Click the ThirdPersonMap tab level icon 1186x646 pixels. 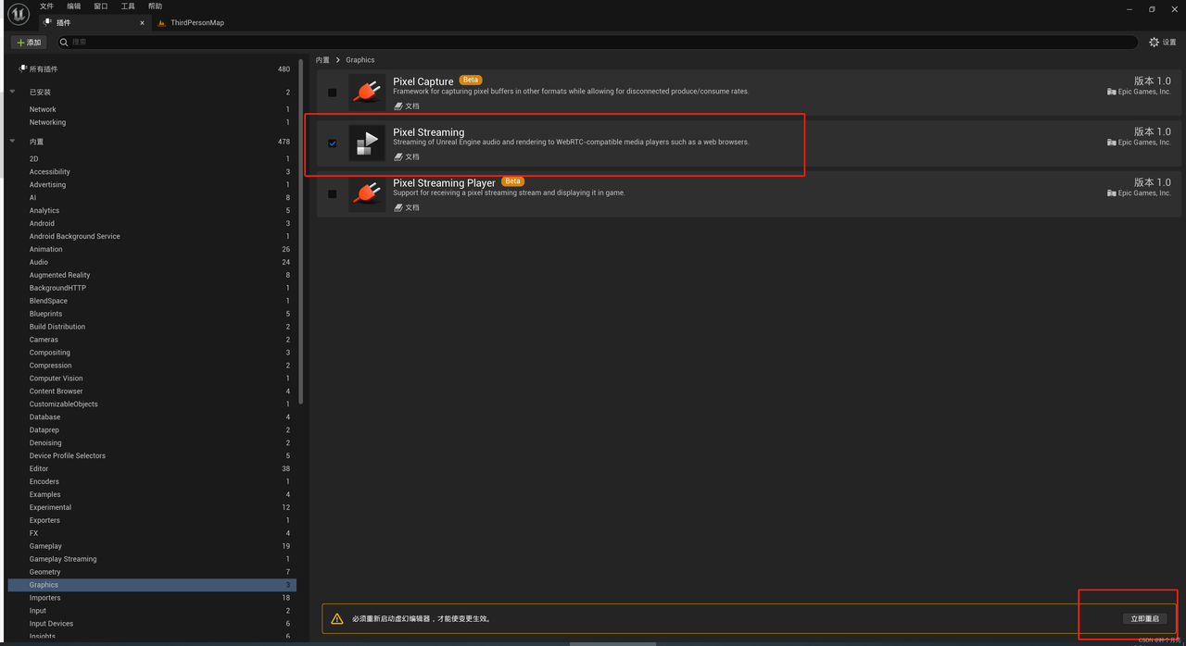click(162, 22)
